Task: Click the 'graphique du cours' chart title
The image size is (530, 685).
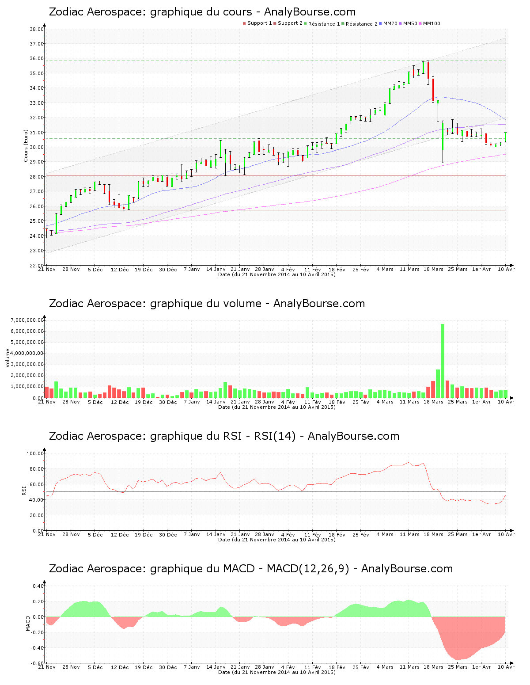Action: pyautogui.click(x=202, y=12)
